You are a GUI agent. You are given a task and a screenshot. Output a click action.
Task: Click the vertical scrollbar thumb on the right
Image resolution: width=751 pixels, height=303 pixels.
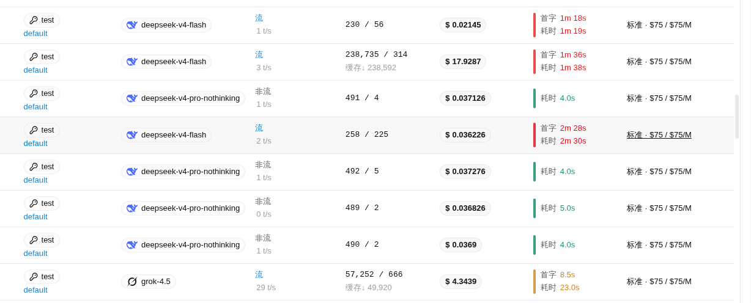click(737, 117)
